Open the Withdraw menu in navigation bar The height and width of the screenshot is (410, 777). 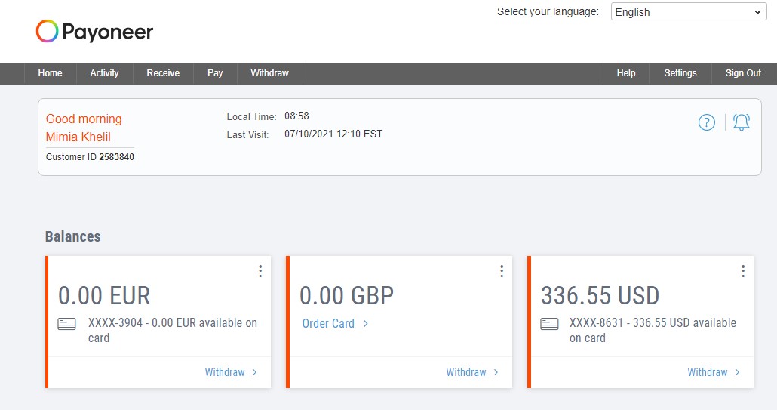tap(269, 73)
